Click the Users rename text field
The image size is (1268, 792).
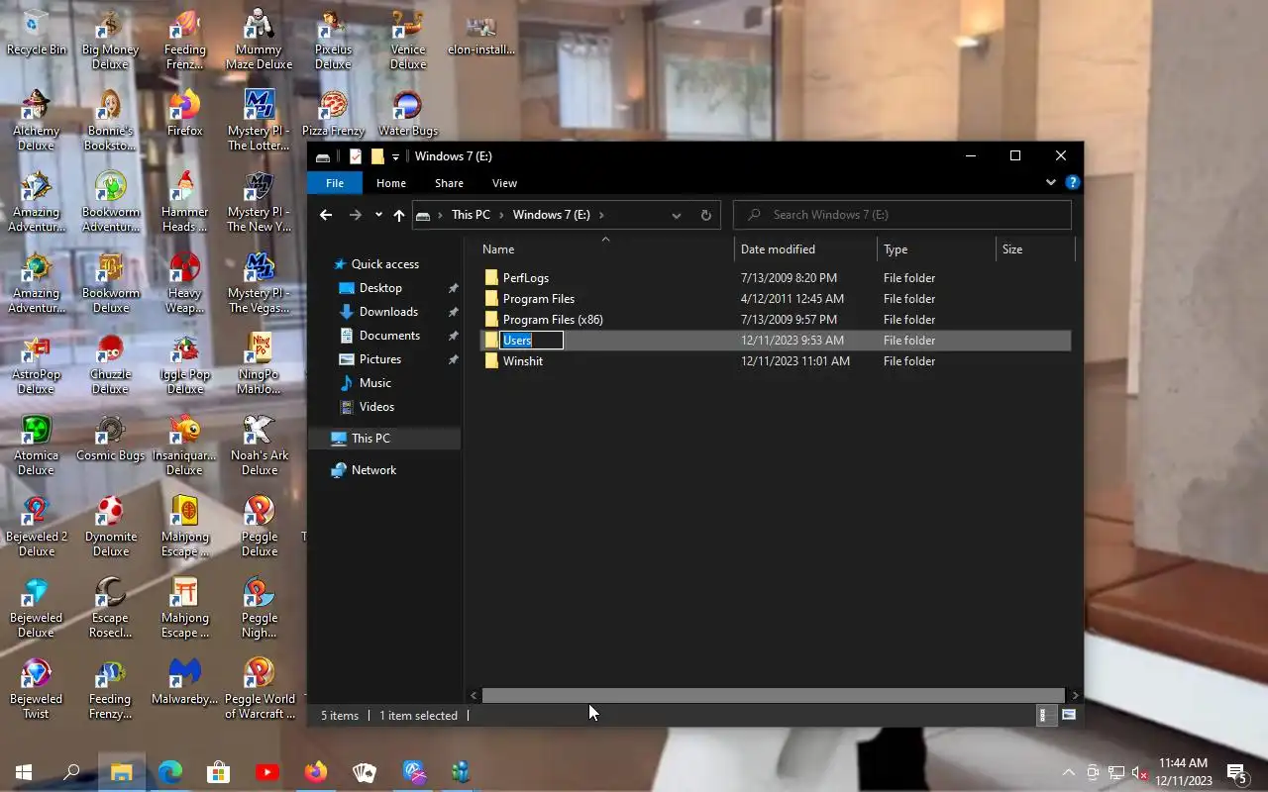coord(532,341)
